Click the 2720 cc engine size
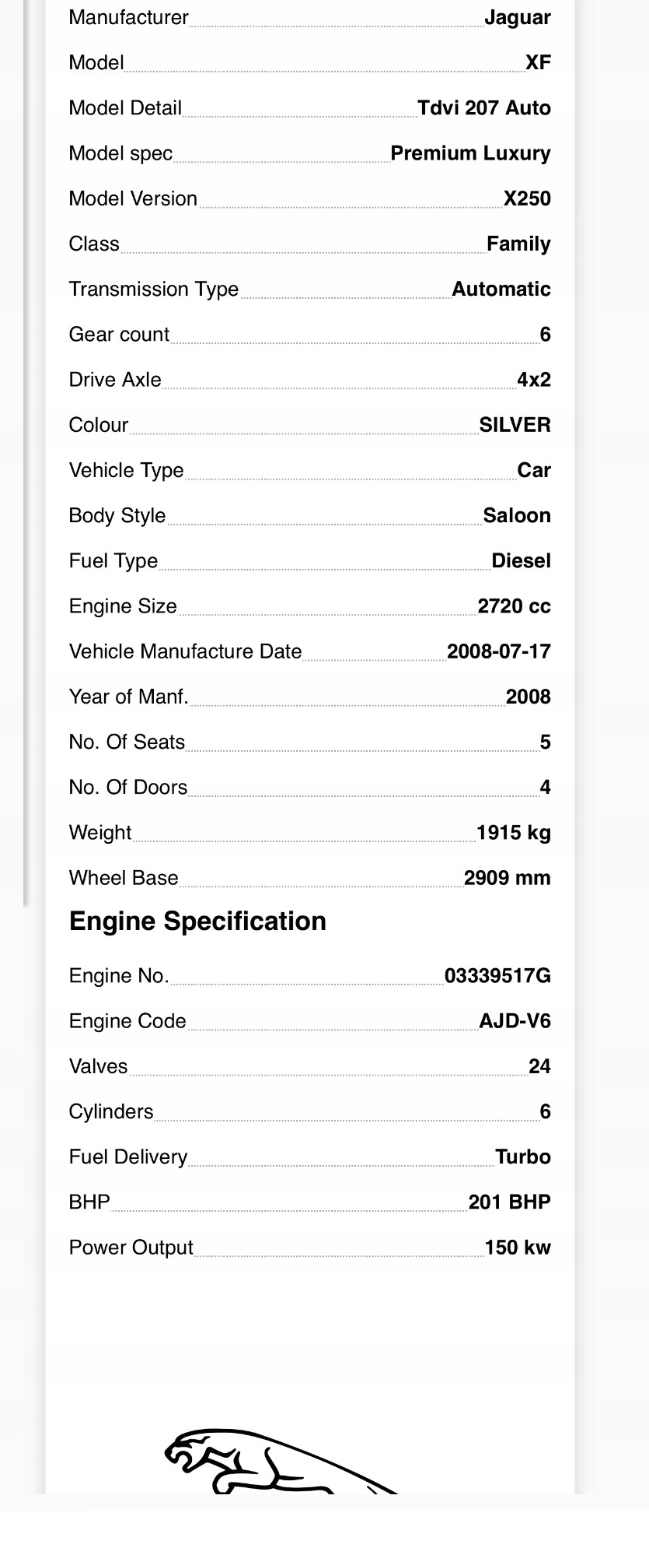 click(514, 606)
